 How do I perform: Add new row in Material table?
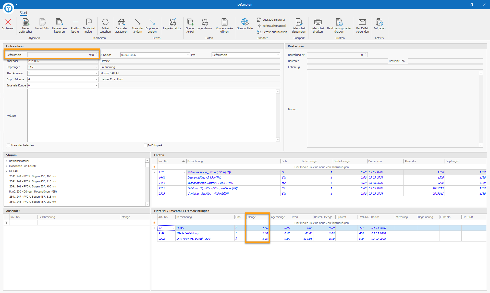[321, 223]
